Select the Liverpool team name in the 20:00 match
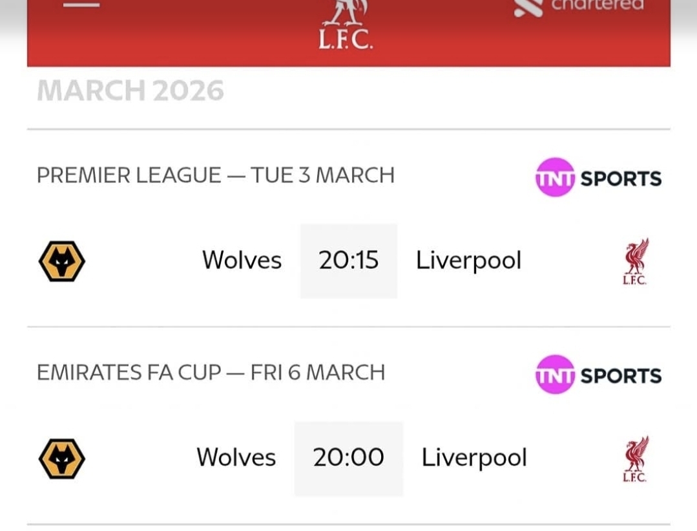This screenshot has width=697, height=531. [x=474, y=458]
